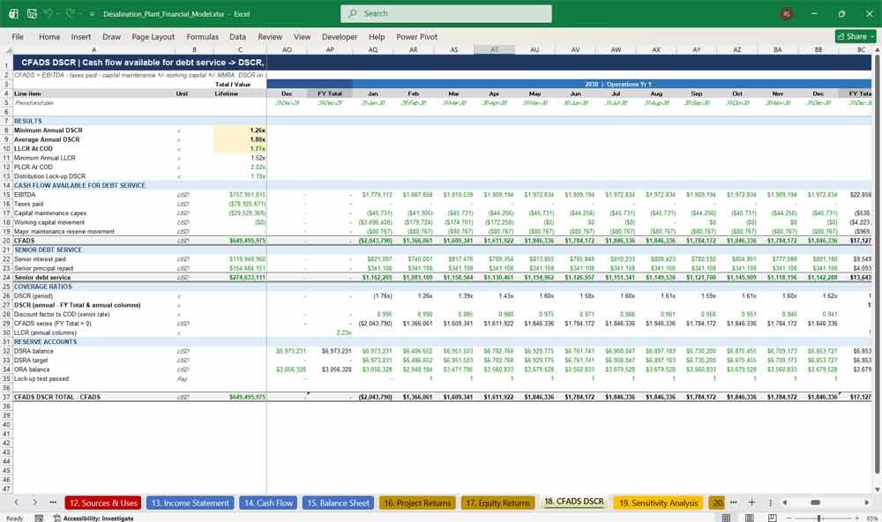The image size is (882, 522).
Task: Click the user account avatar
Action: (x=787, y=14)
